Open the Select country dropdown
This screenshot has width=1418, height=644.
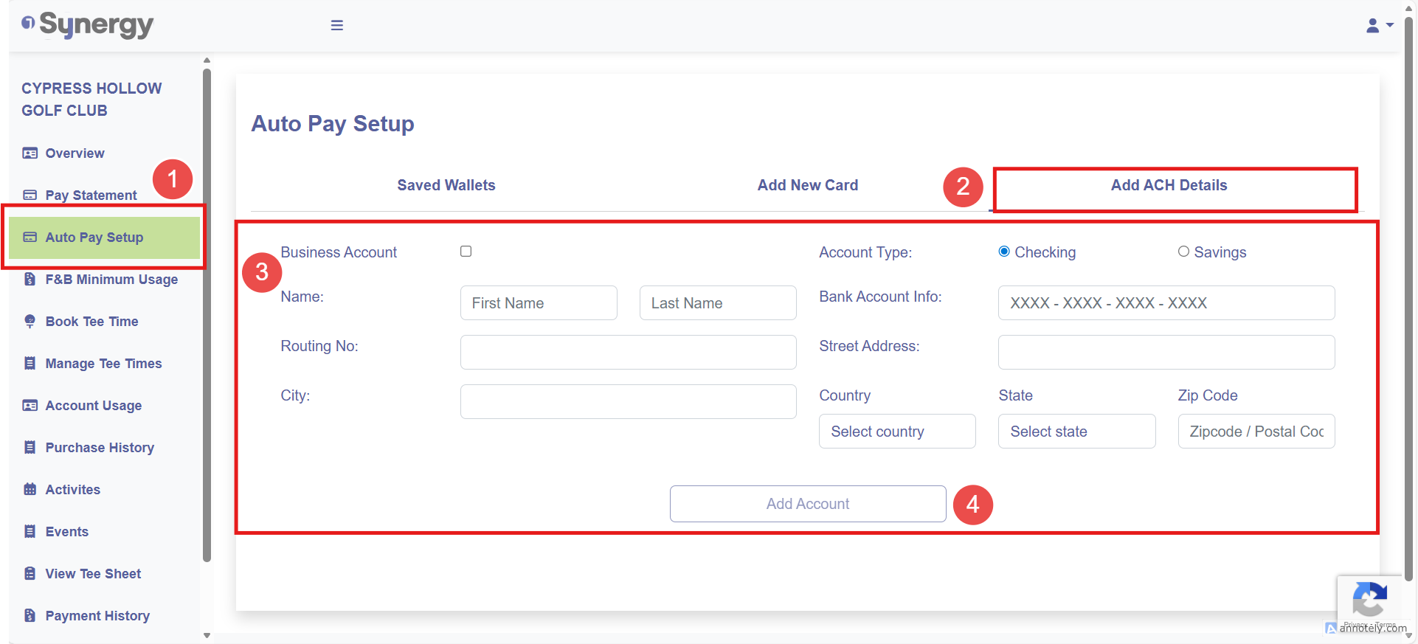pyautogui.click(x=896, y=432)
